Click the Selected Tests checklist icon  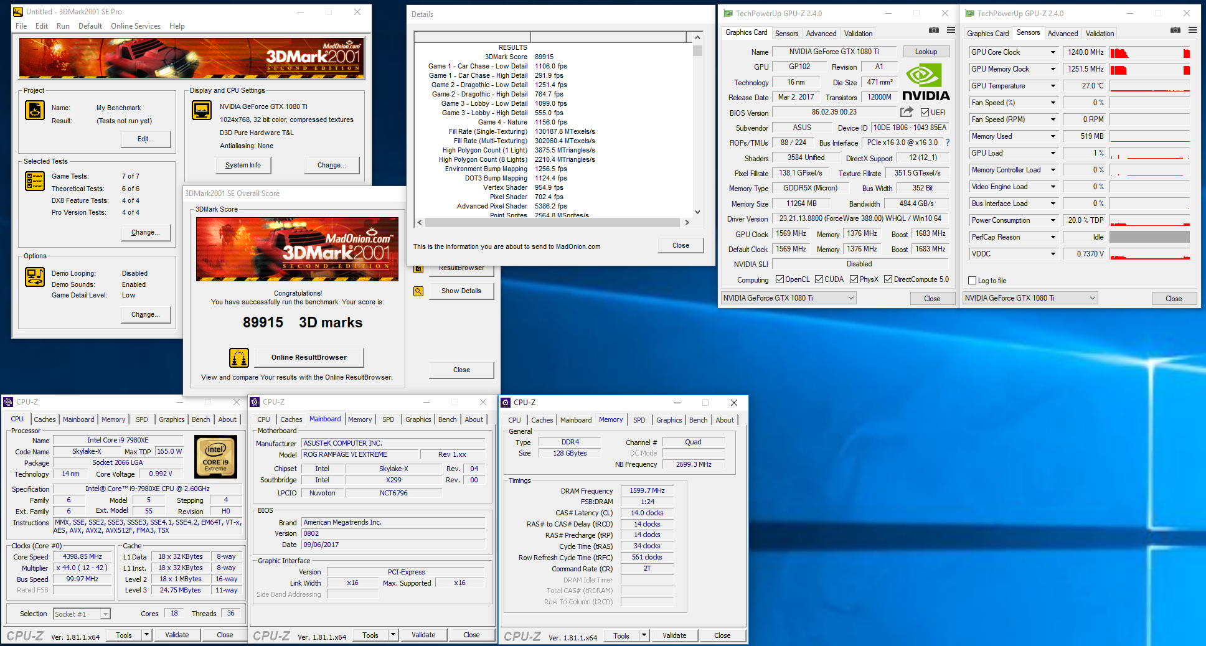coord(35,180)
